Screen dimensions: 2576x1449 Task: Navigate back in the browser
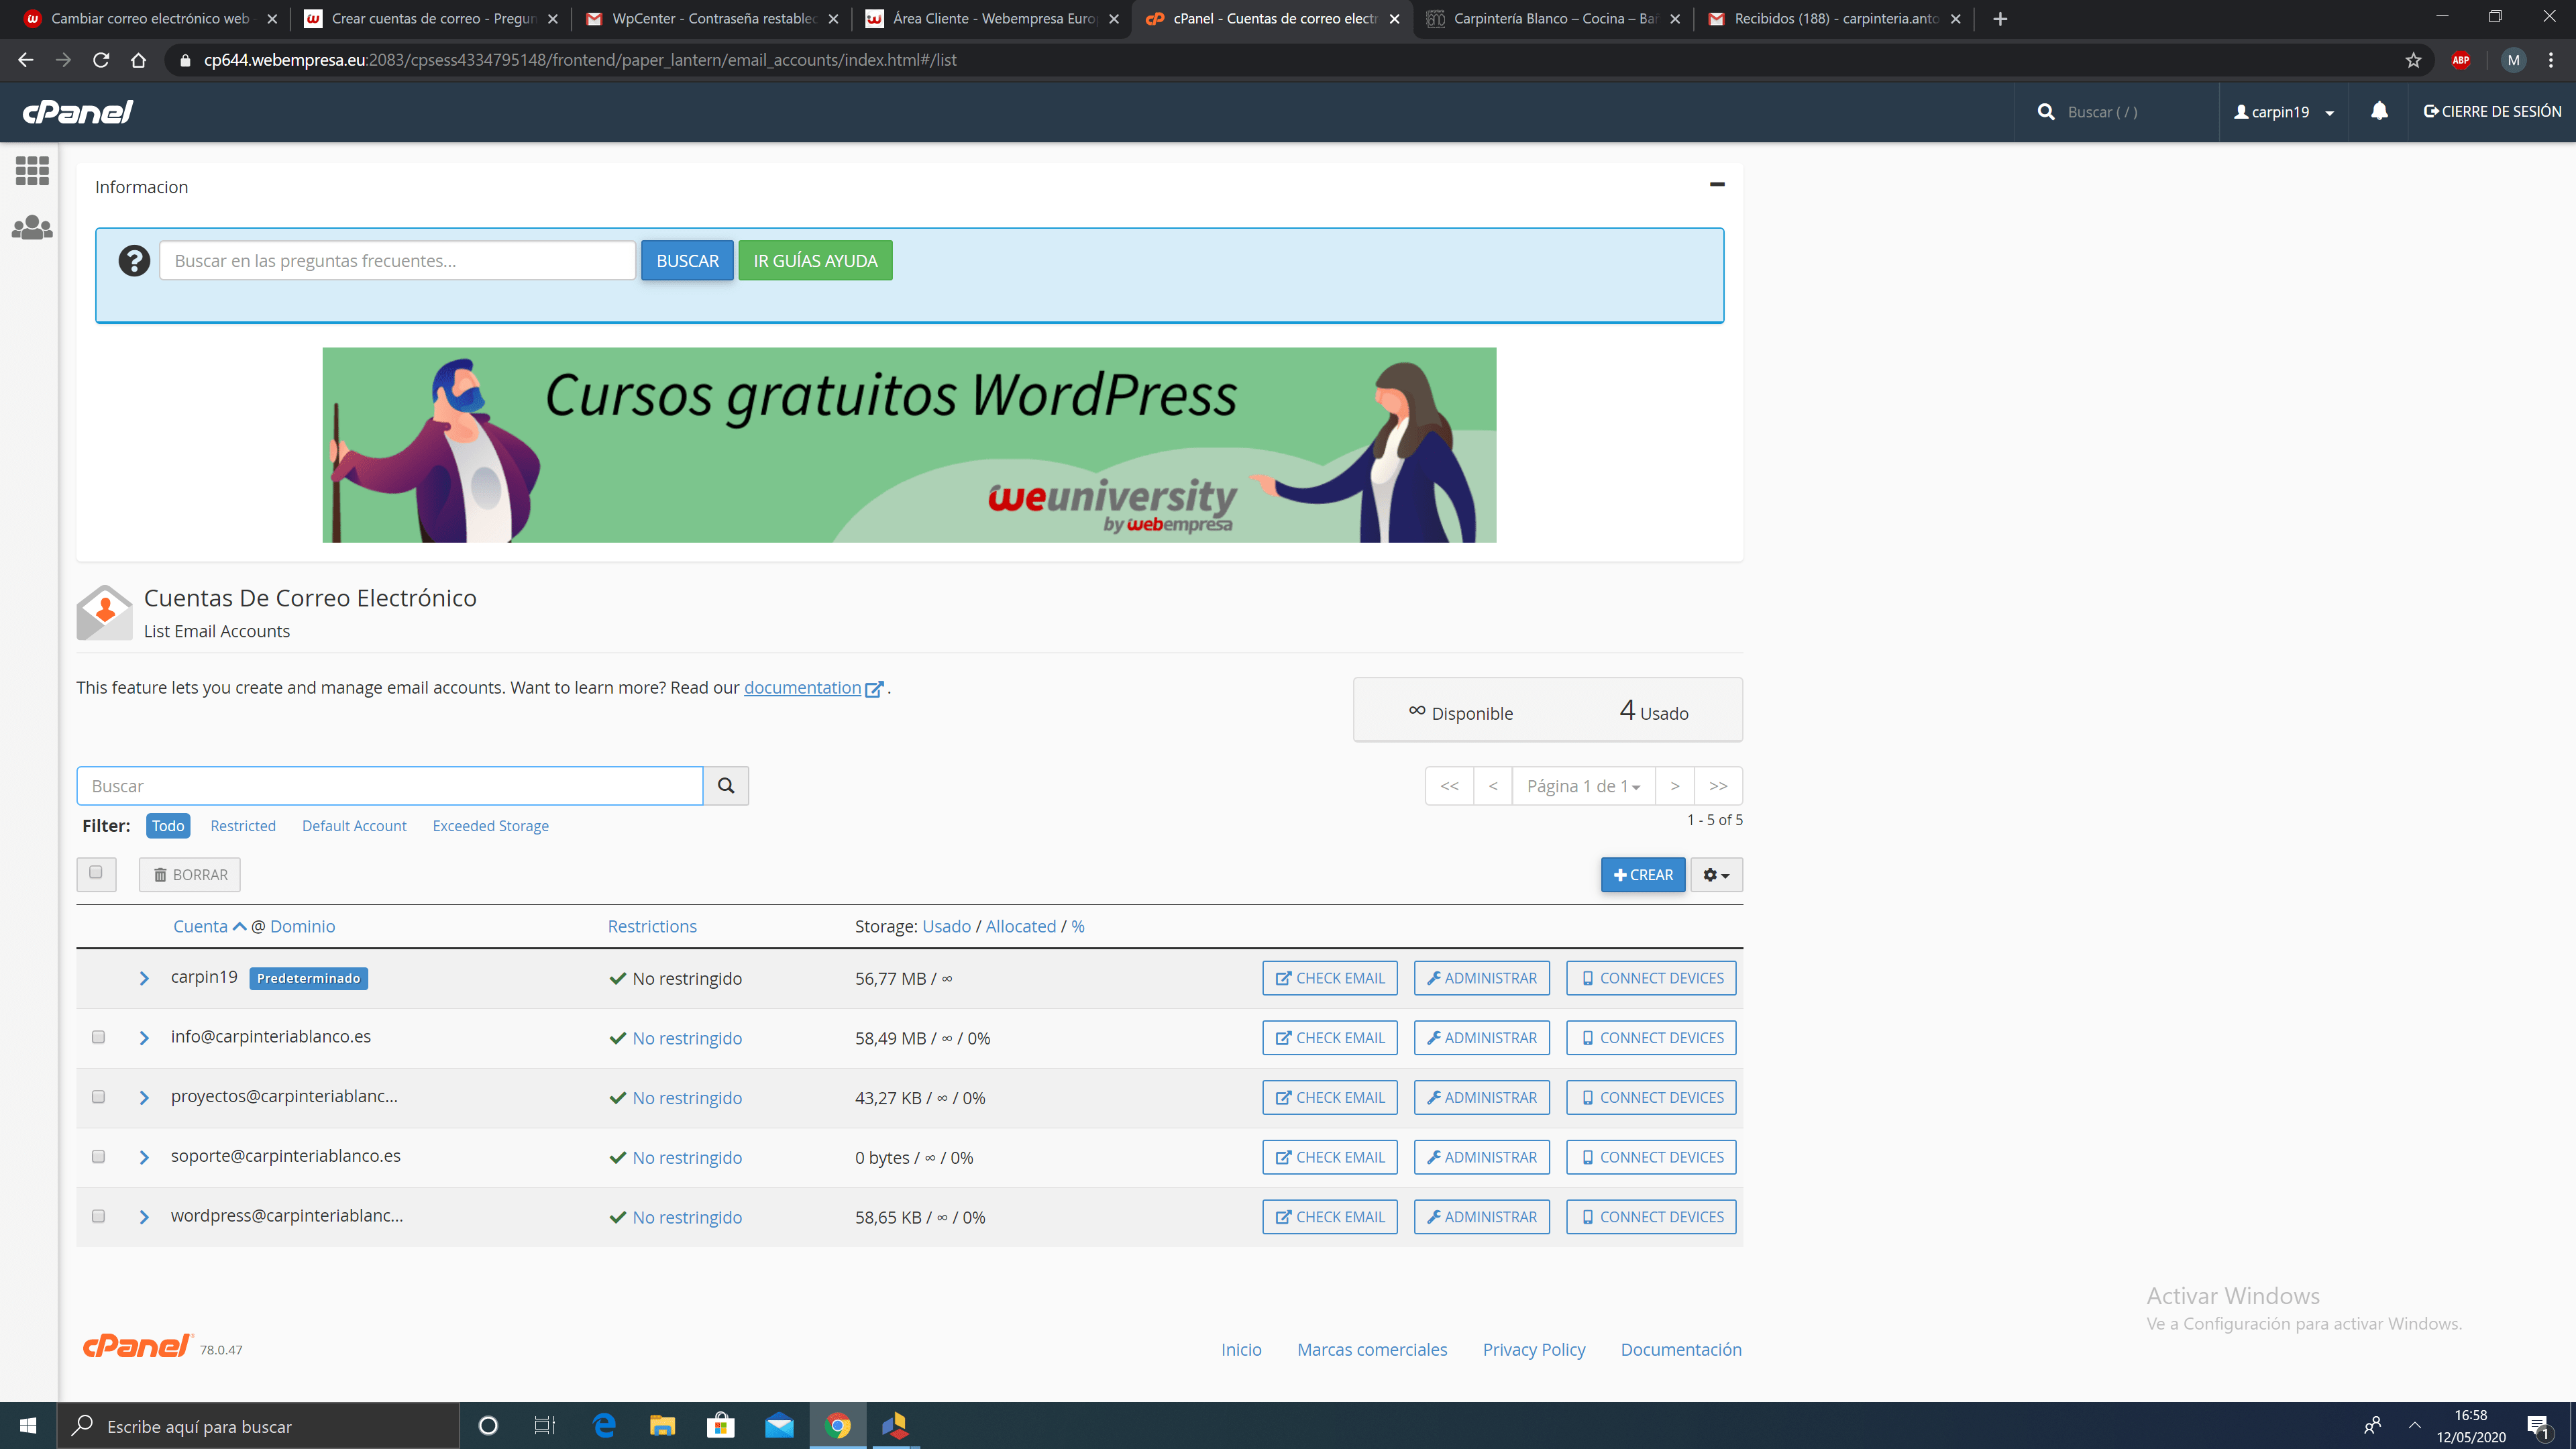pyautogui.click(x=26, y=60)
